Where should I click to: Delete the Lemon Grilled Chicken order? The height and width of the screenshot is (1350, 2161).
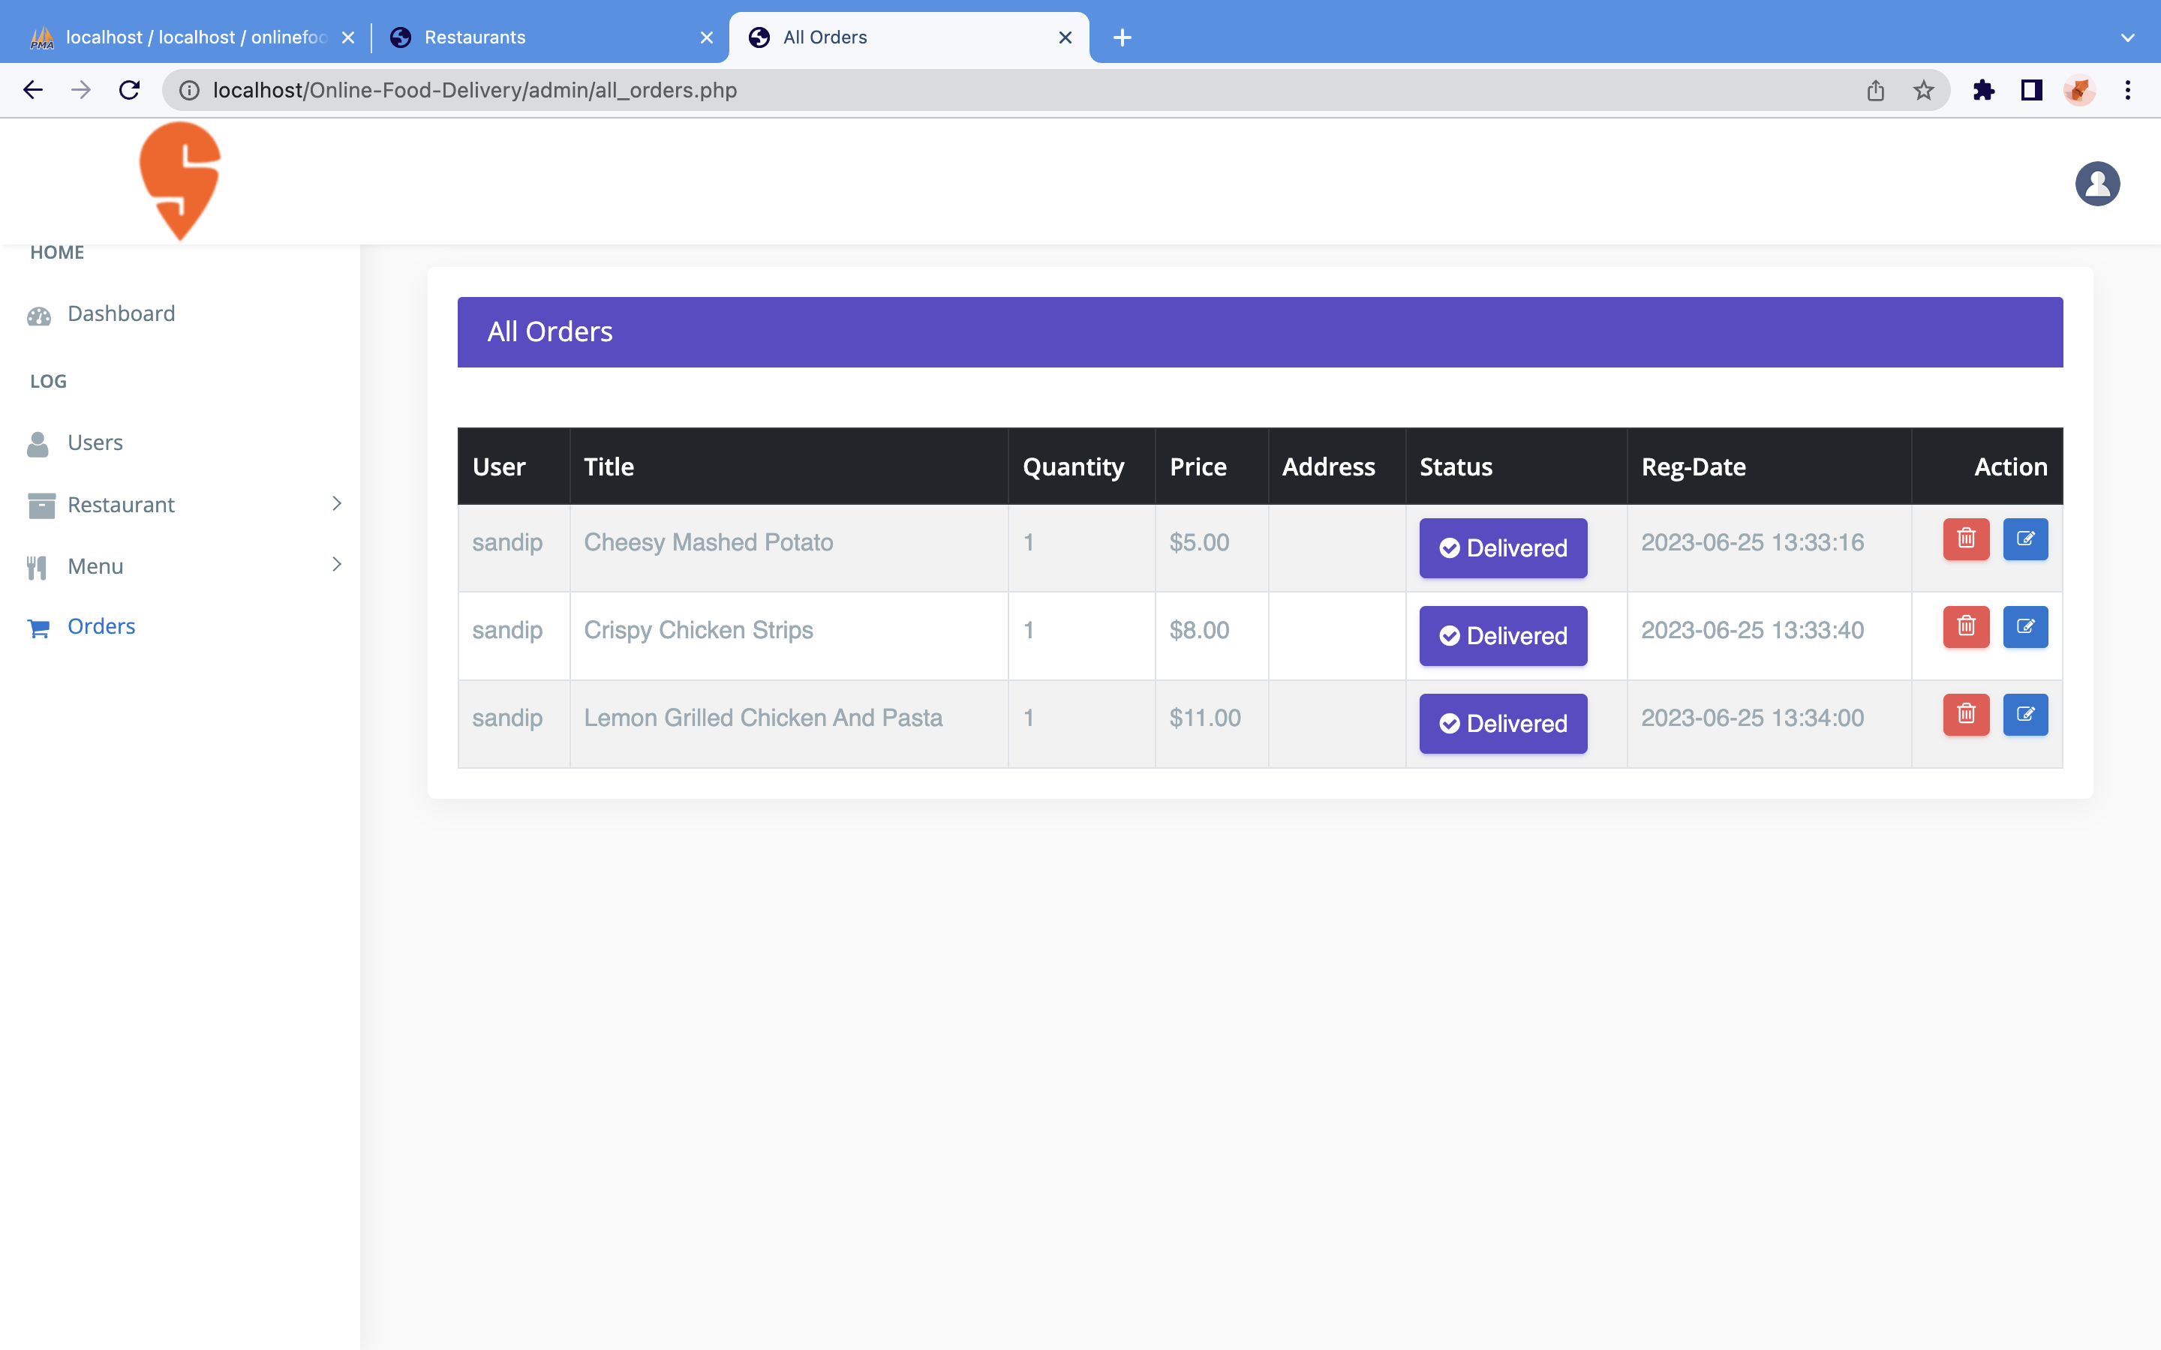tap(1965, 713)
